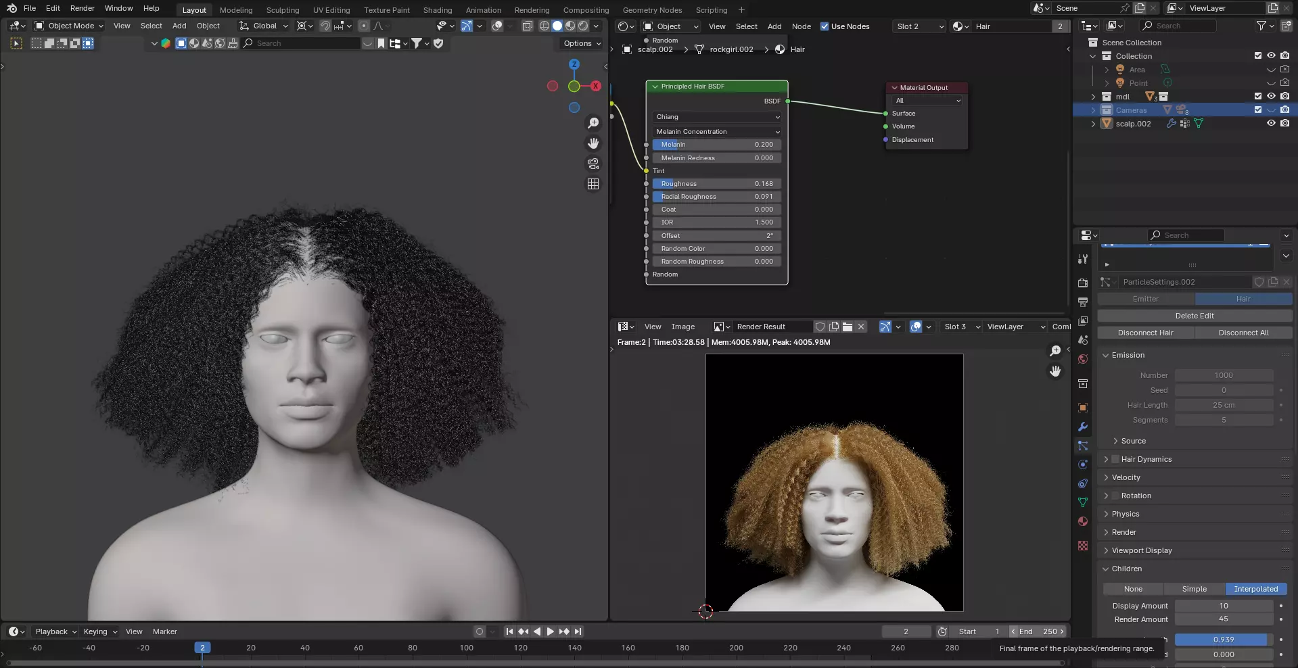Screen dimensions: 1298x668
Task: Open the View Layer properties tab
Action: pyautogui.click(x=1083, y=320)
